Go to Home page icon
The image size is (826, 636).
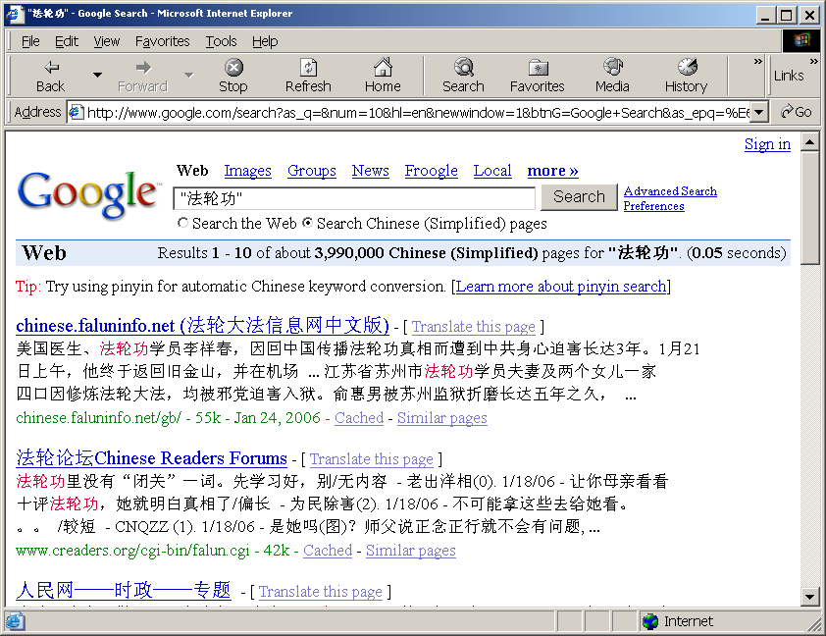pyautogui.click(x=383, y=68)
